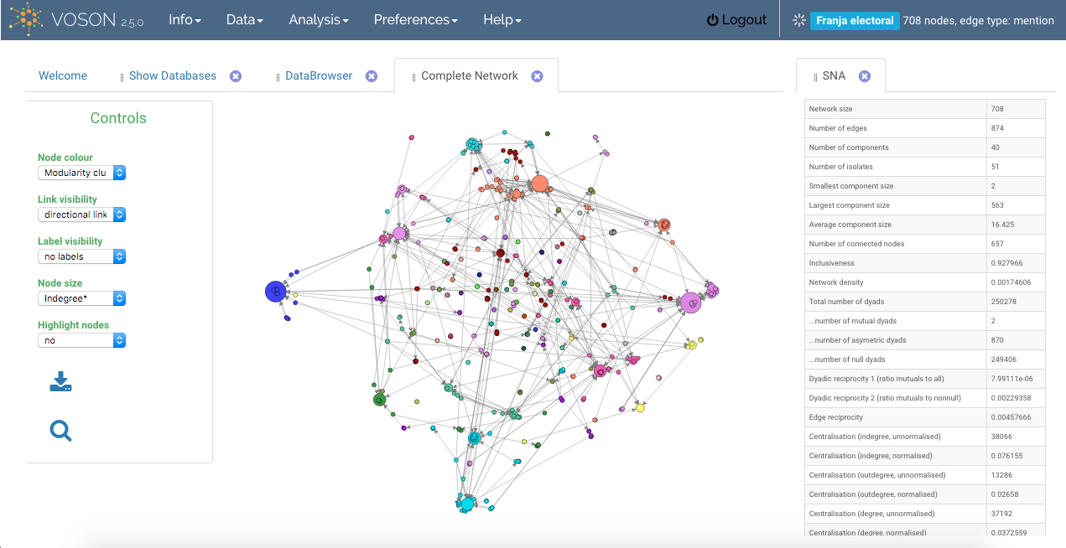Open the Label visibility dropdown
Image resolution: width=1066 pixels, height=548 pixels.
tap(81, 256)
